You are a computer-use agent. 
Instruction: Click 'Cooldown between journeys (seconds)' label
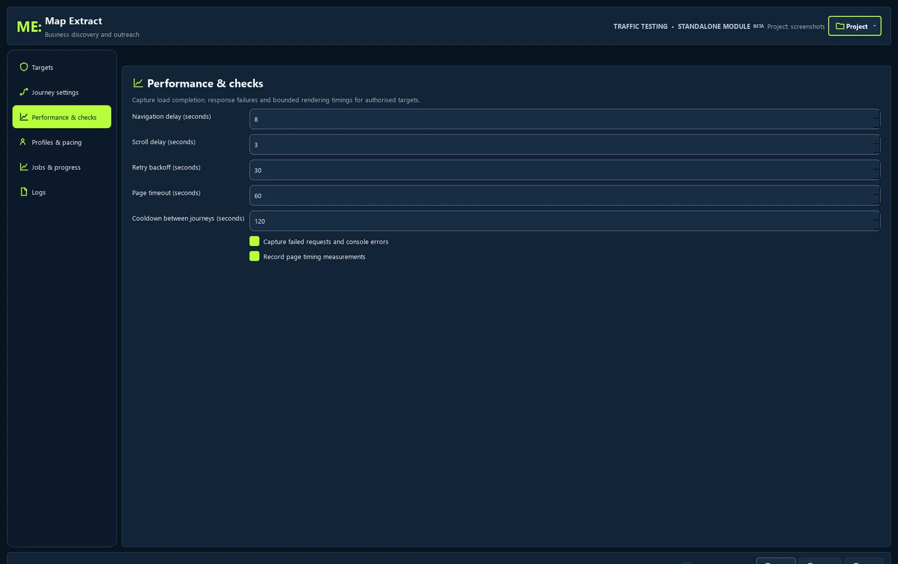point(188,218)
